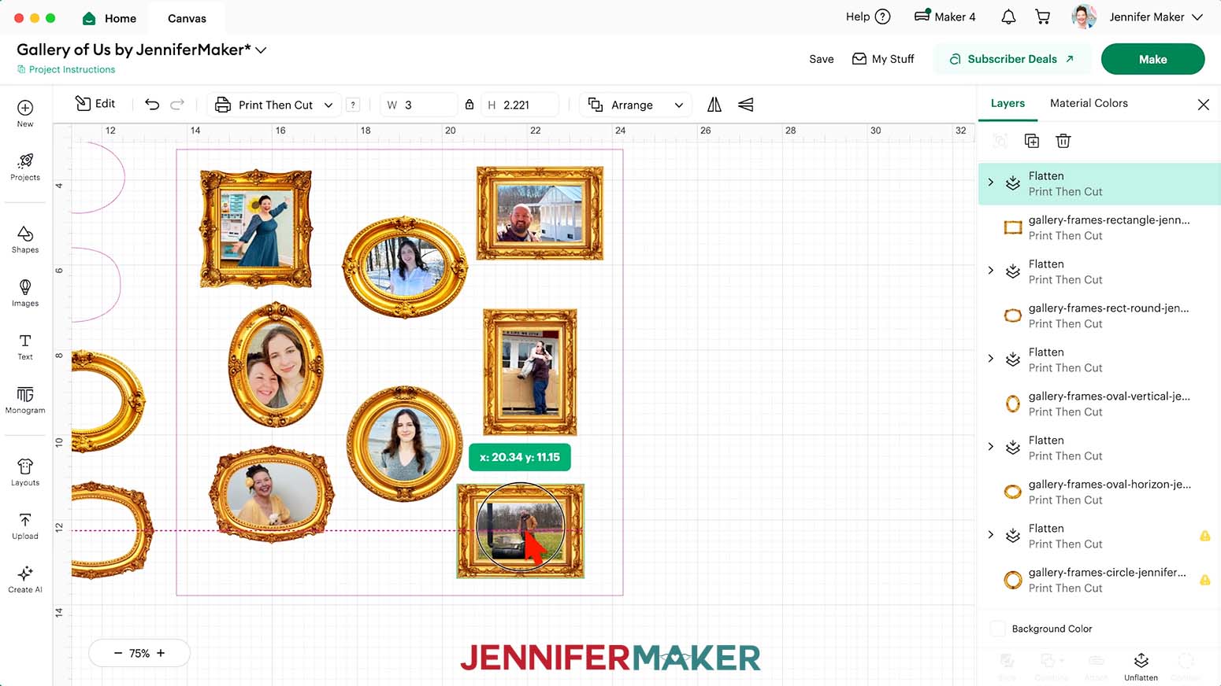Zoom out with the minus button
The height and width of the screenshot is (686, 1221).
coord(118,653)
